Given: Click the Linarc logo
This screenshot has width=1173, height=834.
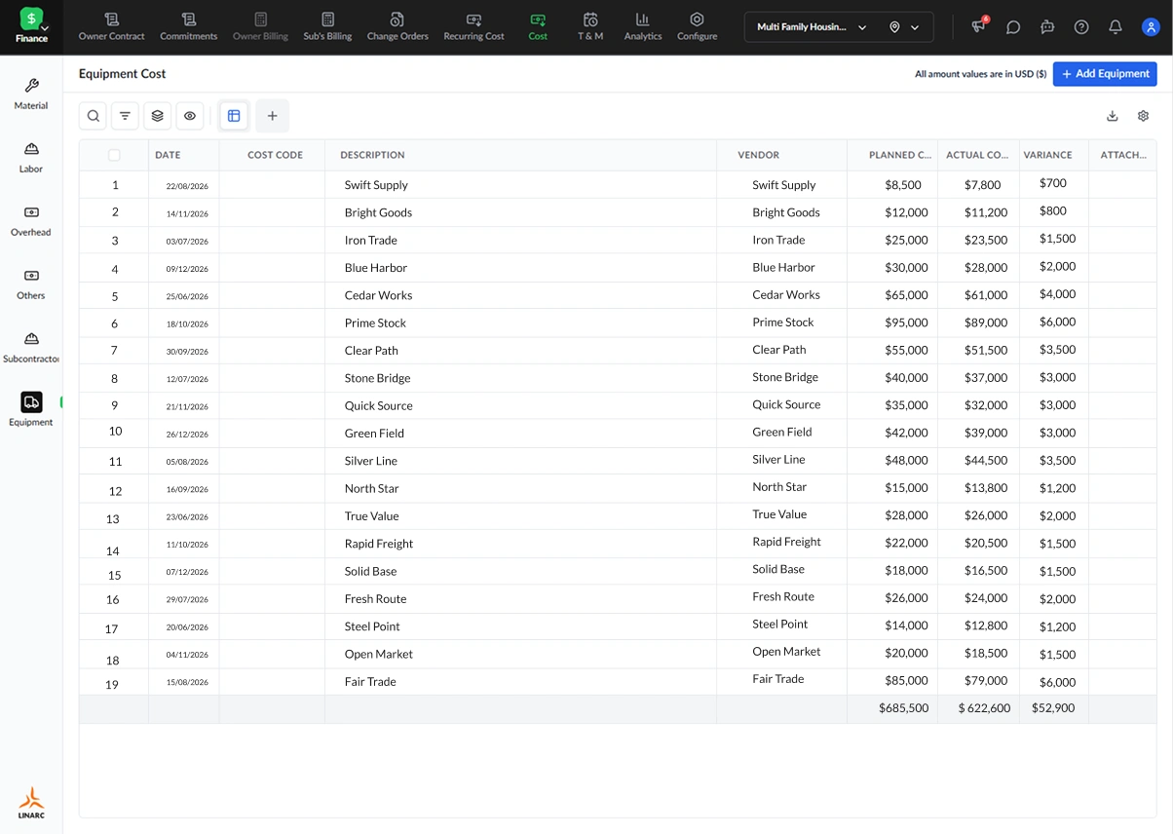Looking at the screenshot, I should point(31,803).
